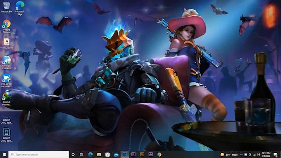
Task: Open Cortana from the taskbar
Action: (73, 154)
